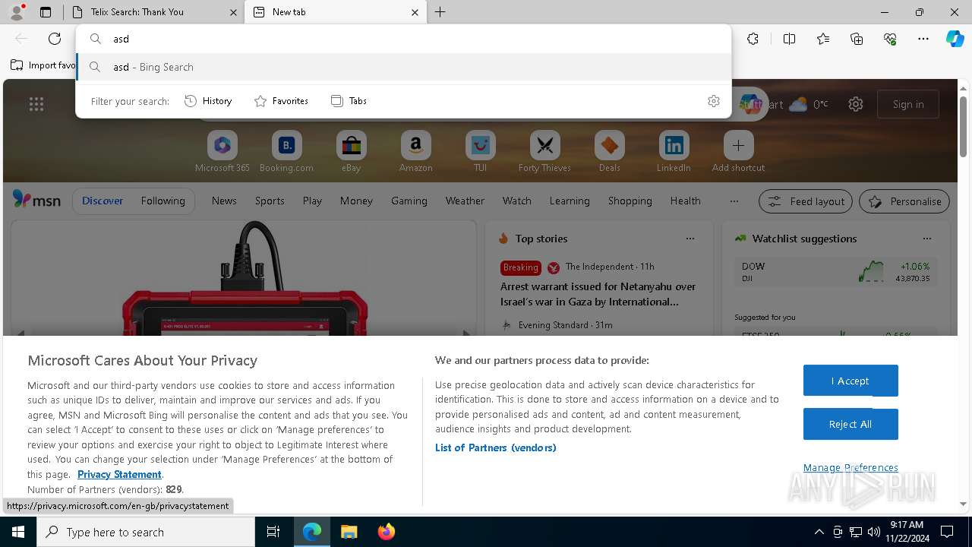This screenshot has width=972, height=547.
Task: Show next slide in carousel arrow
Action: pos(466,333)
